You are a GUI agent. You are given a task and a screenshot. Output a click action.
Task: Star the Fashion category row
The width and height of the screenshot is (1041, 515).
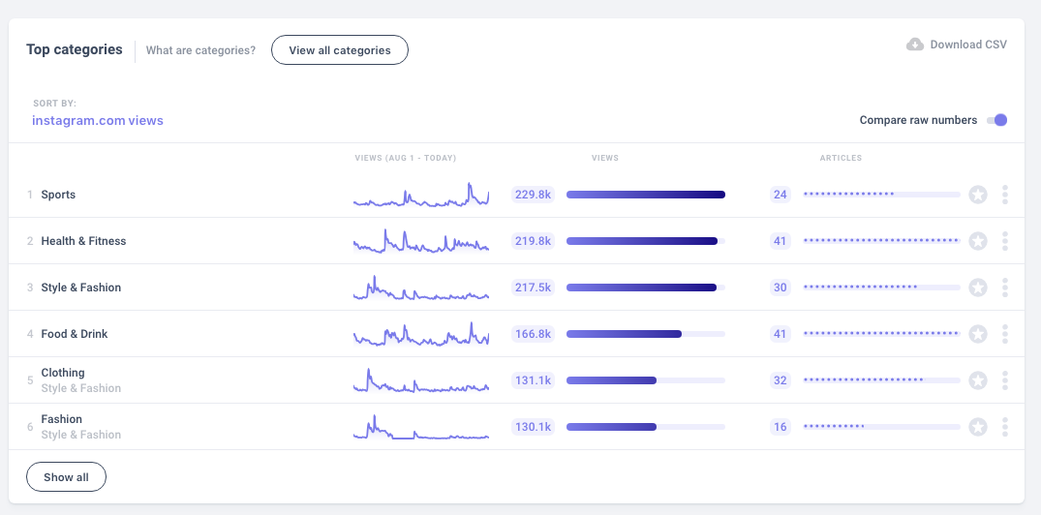[978, 427]
